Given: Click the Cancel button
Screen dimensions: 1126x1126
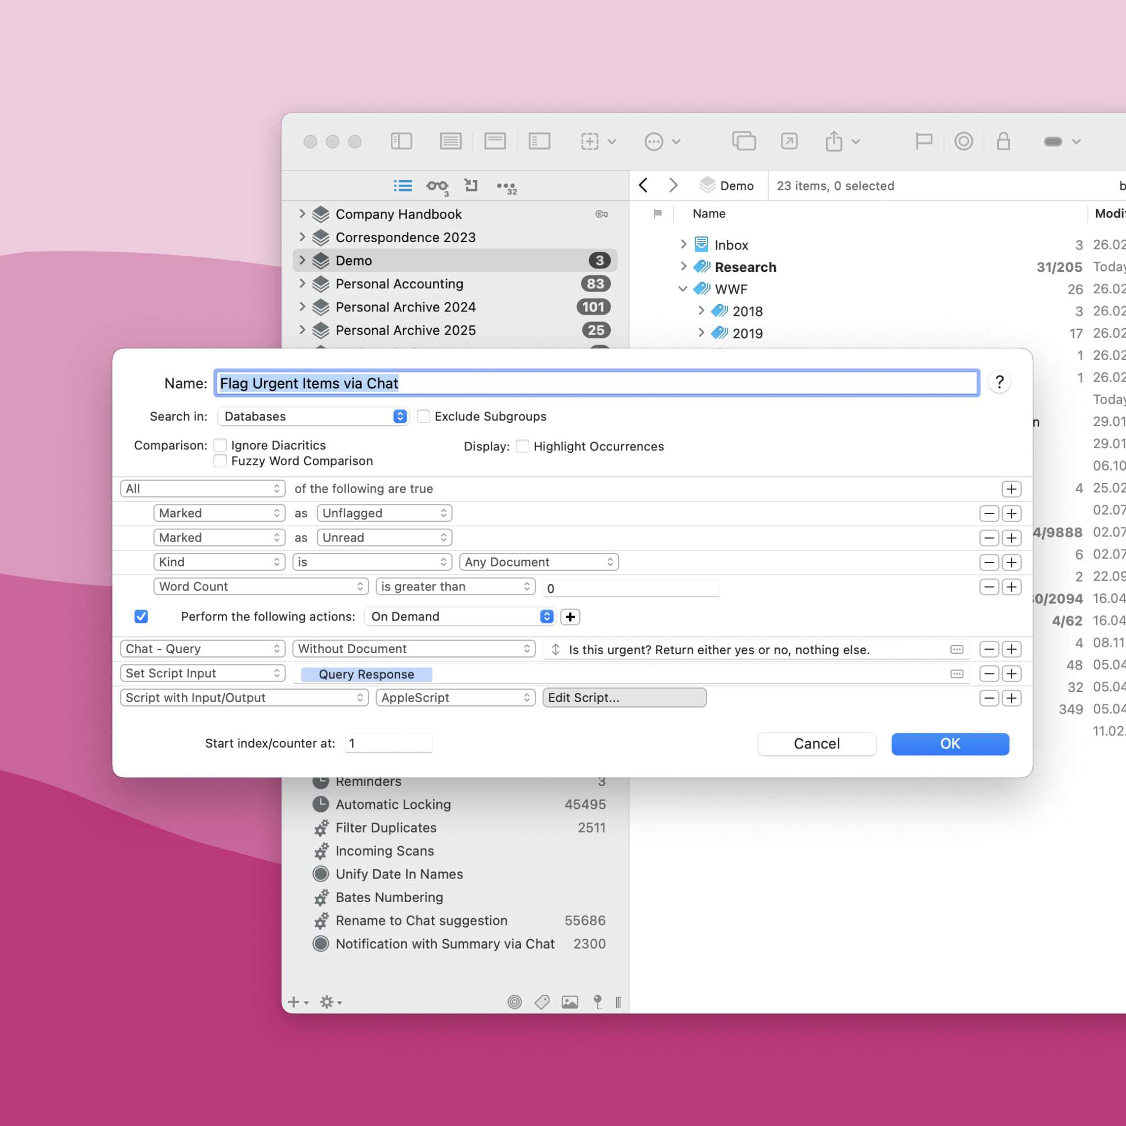Looking at the screenshot, I should [x=816, y=744].
